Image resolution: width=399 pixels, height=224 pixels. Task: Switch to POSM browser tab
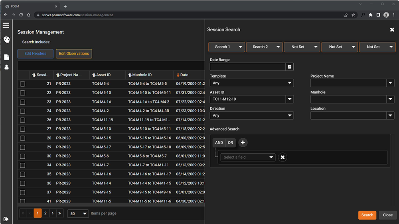[31, 6]
